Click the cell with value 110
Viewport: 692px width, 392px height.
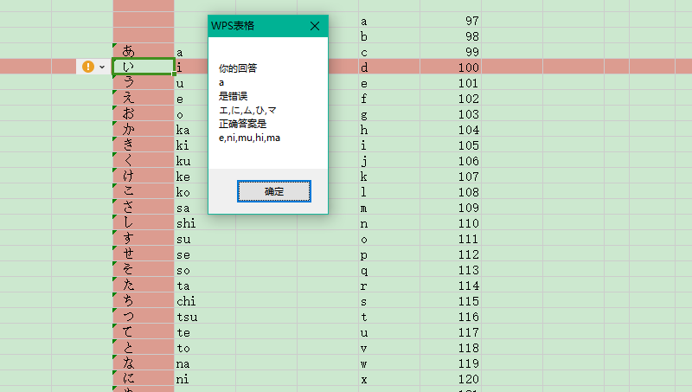451,223
